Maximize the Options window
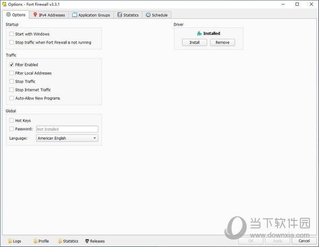319x247 pixels. tap(297, 4)
